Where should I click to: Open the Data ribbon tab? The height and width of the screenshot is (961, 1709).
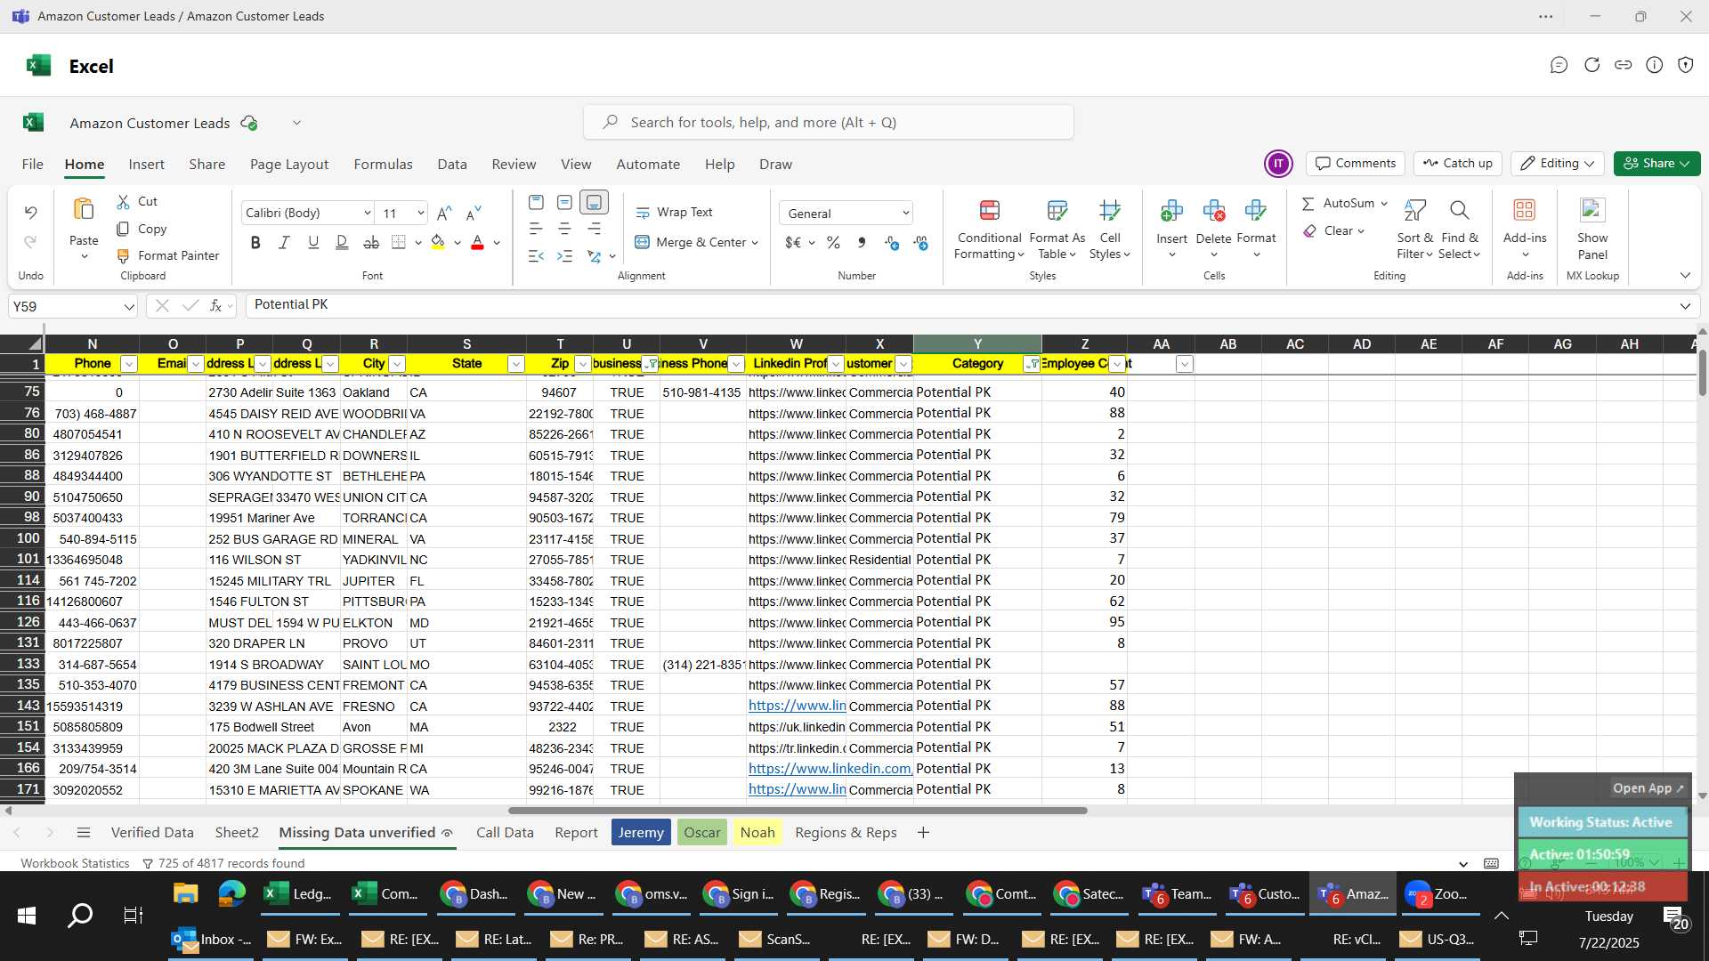tap(451, 165)
